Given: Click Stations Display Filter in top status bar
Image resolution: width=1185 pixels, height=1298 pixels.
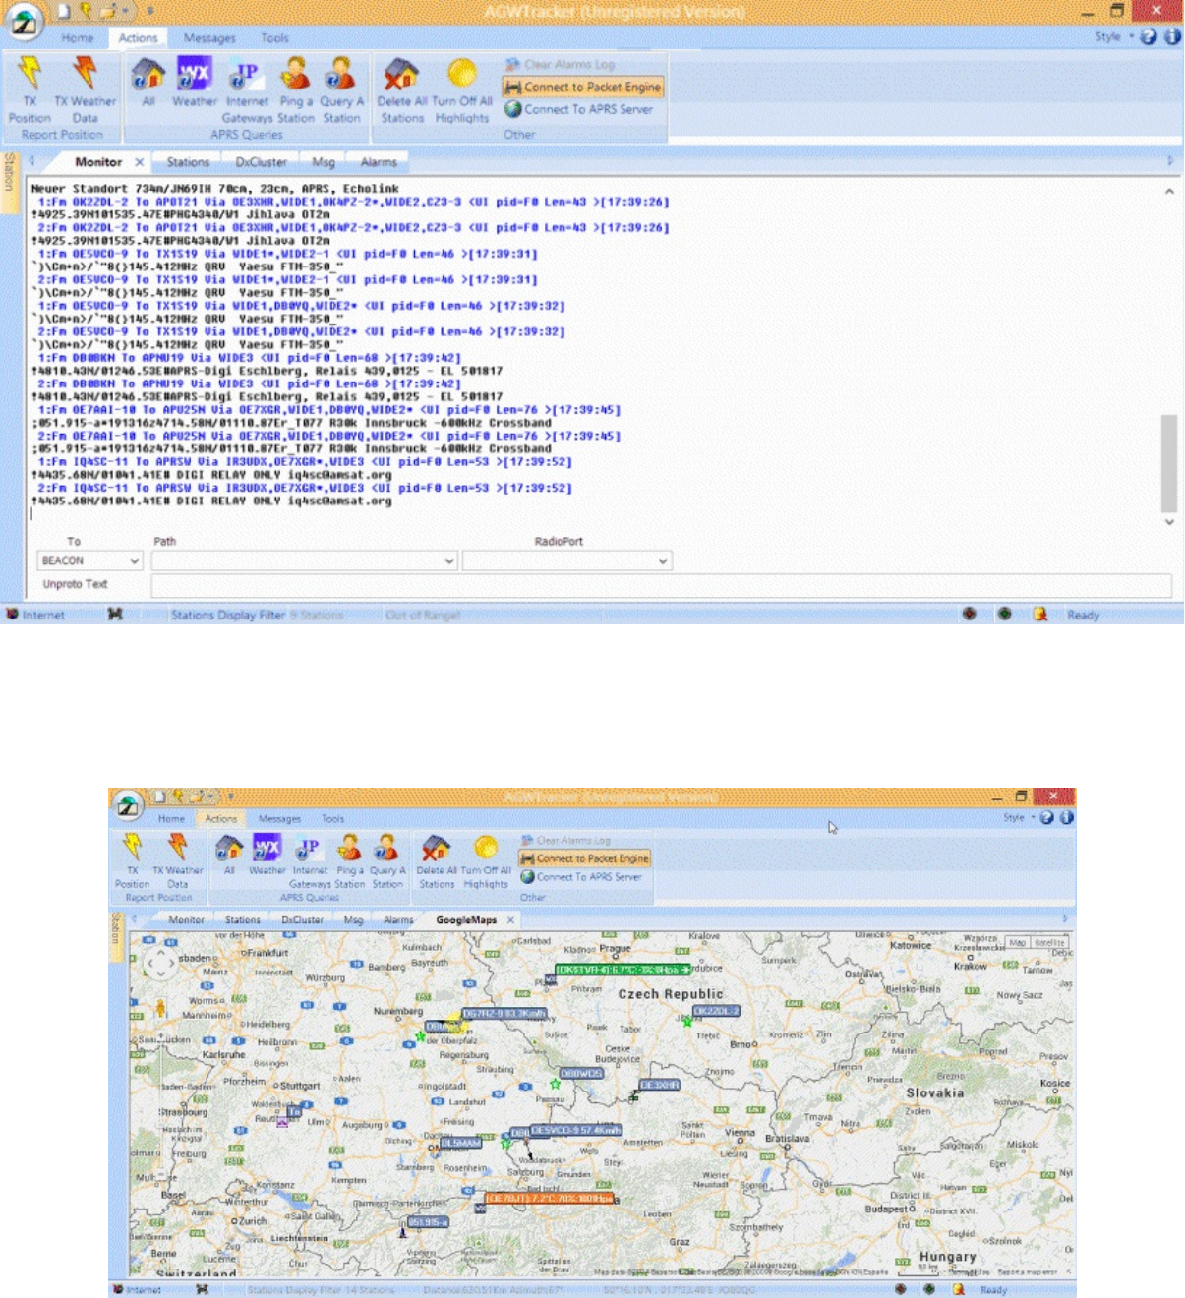Looking at the screenshot, I should tap(228, 615).
